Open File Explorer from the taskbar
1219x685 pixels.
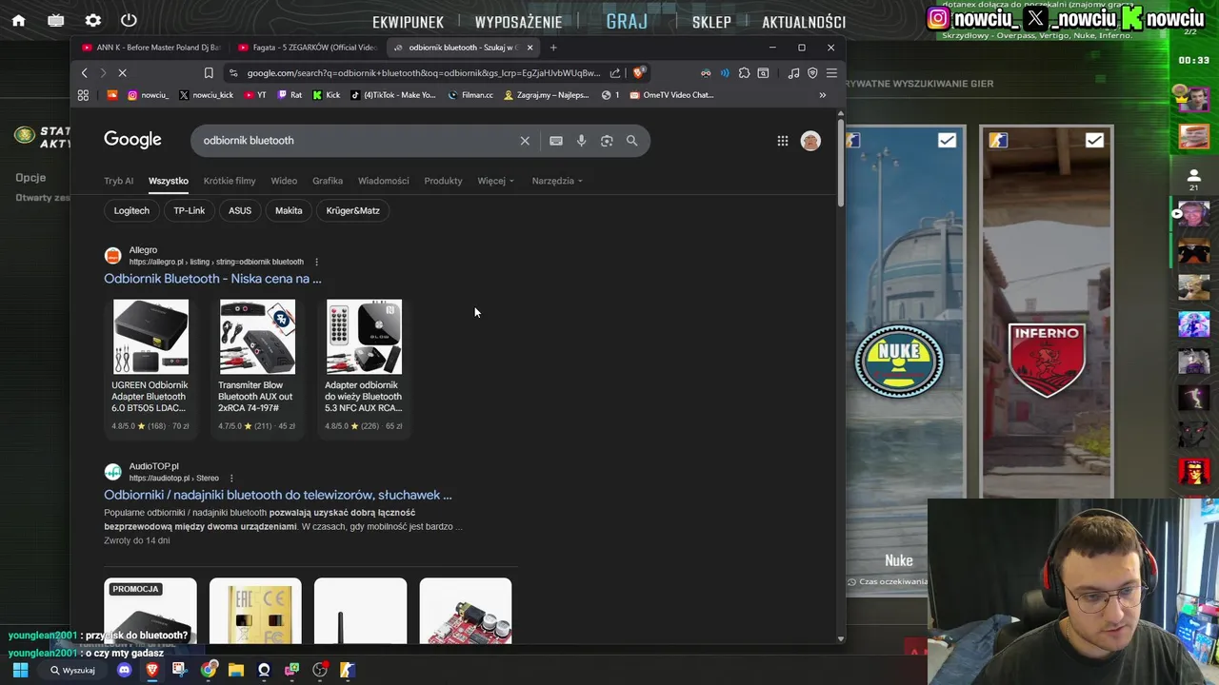pyautogui.click(x=235, y=670)
